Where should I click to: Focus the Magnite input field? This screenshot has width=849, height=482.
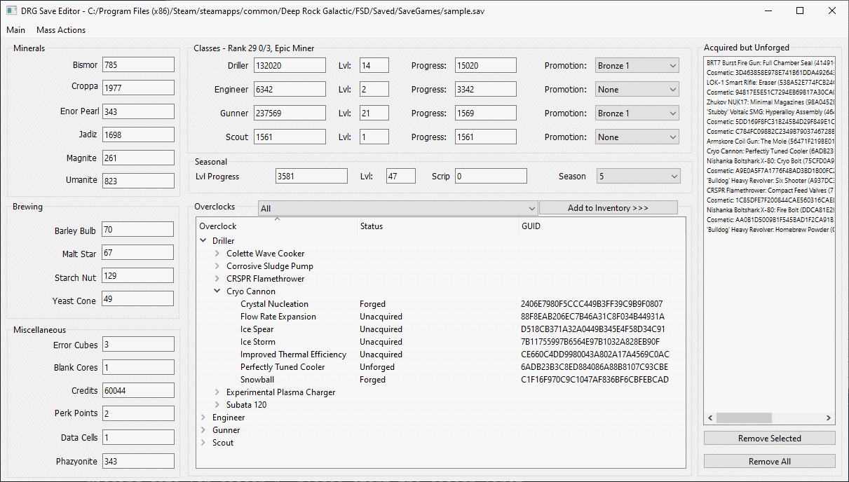[x=138, y=158]
